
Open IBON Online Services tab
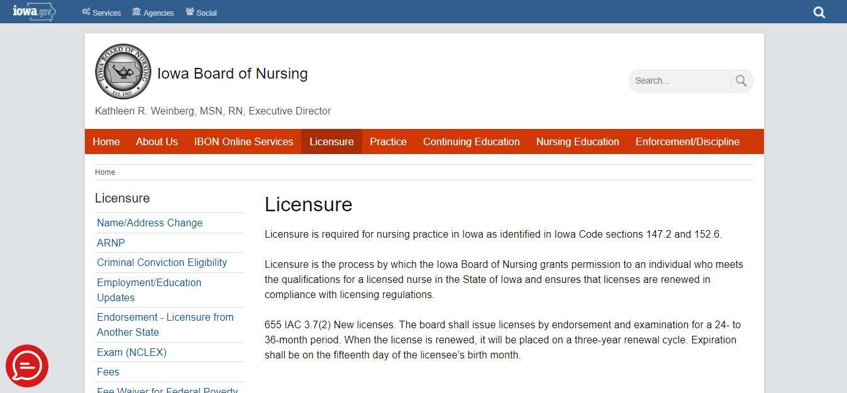tap(243, 141)
